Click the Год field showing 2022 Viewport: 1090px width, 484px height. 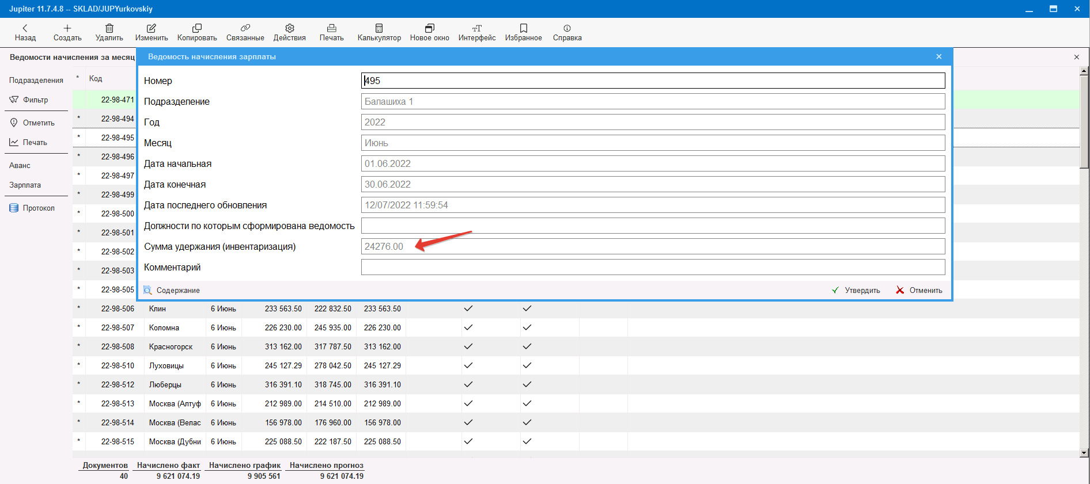tap(653, 122)
